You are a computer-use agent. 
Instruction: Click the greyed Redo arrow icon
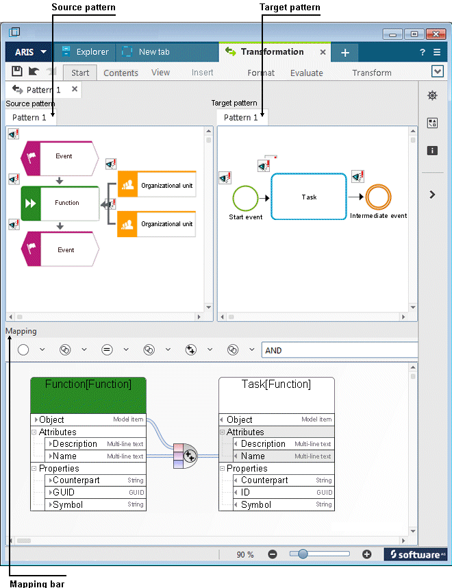tap(51, 71)
